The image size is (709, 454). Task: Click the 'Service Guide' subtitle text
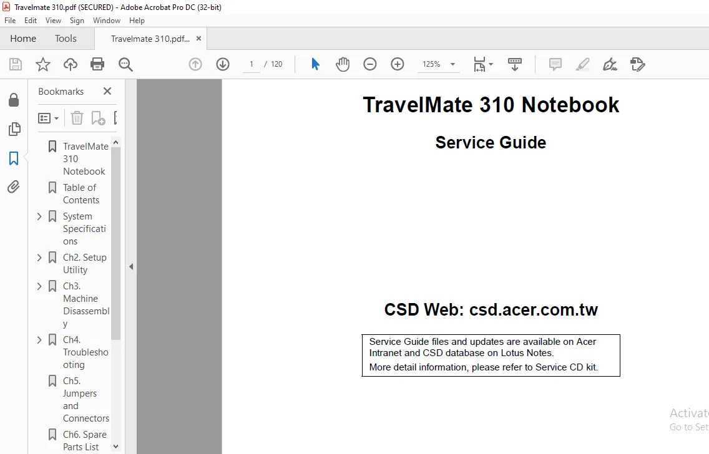[491, 143]
